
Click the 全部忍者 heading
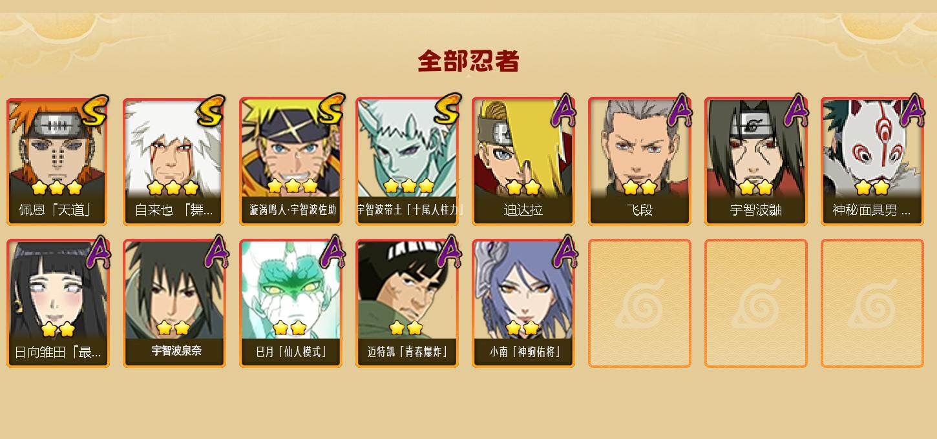[468, 61]
